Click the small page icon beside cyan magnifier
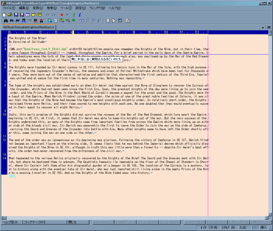This screenshot has height=231, width=273. coord(56,21)
